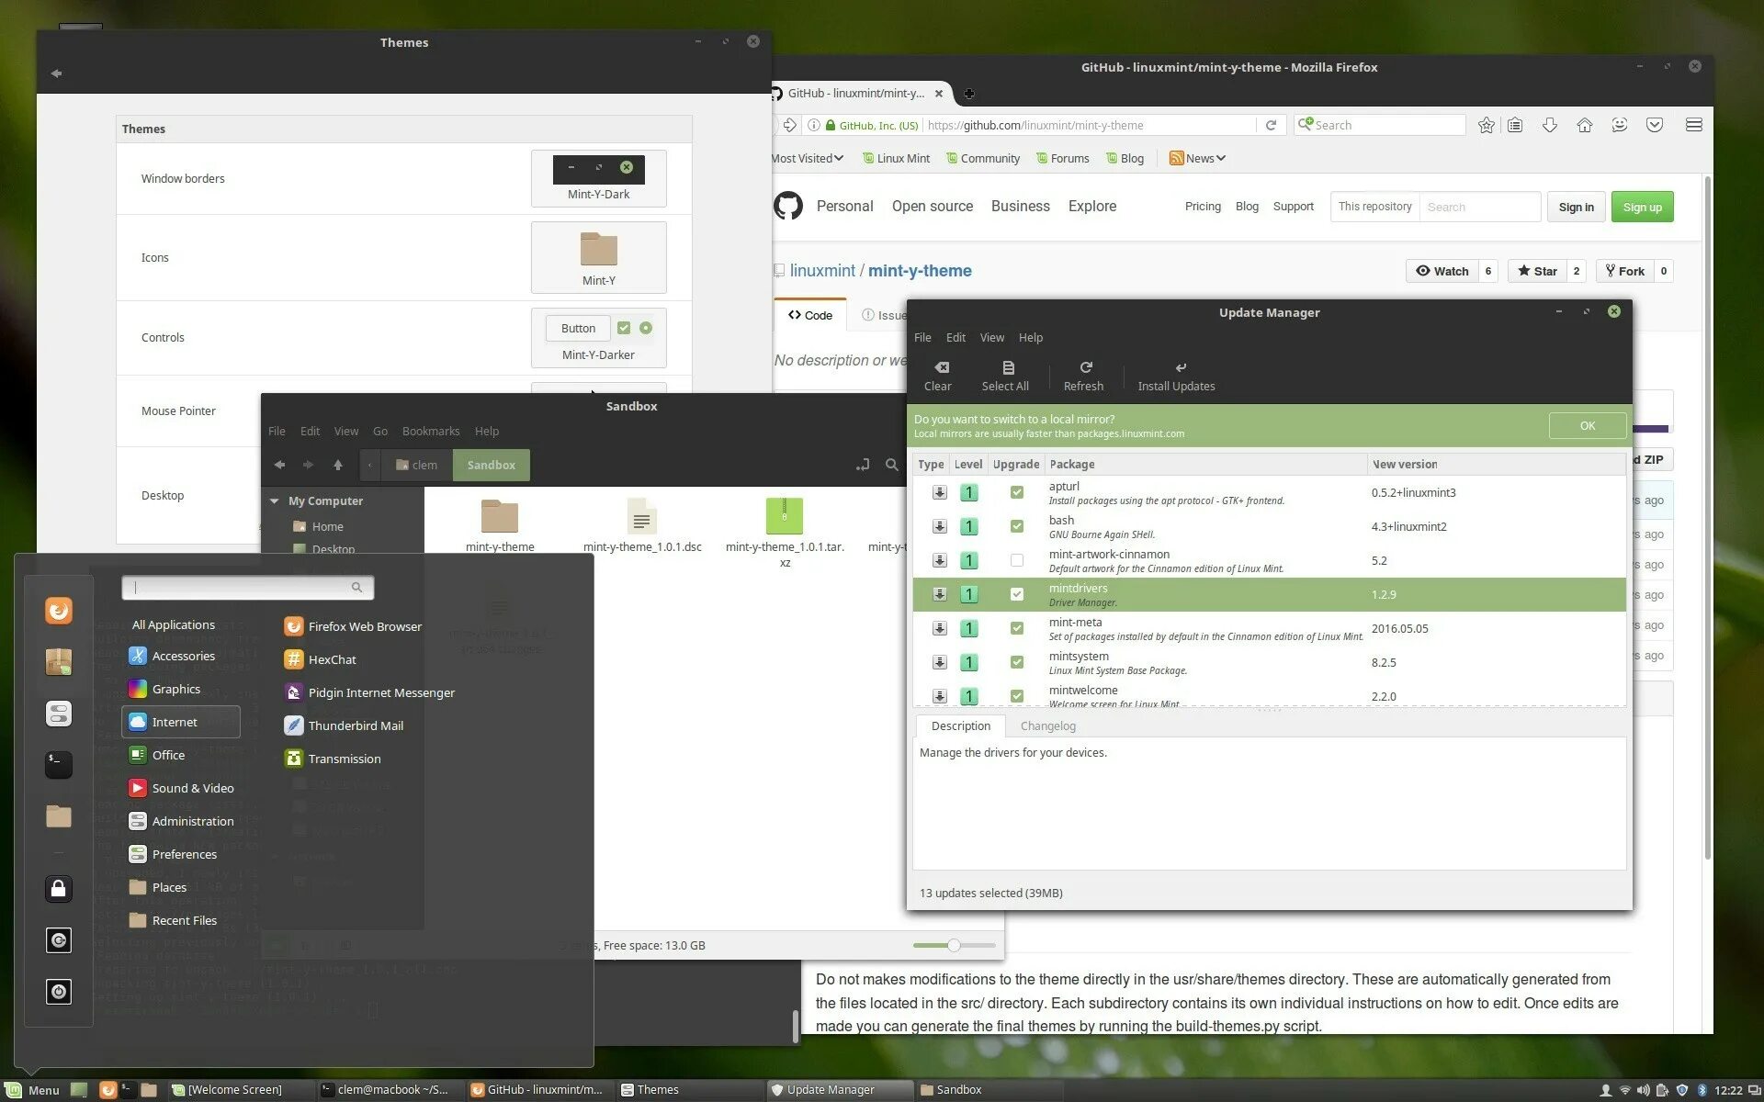The width and height of the screenshot is (1764, 1102).
Task: Click the GitHub Sign up button
Action: [1642, 207]
